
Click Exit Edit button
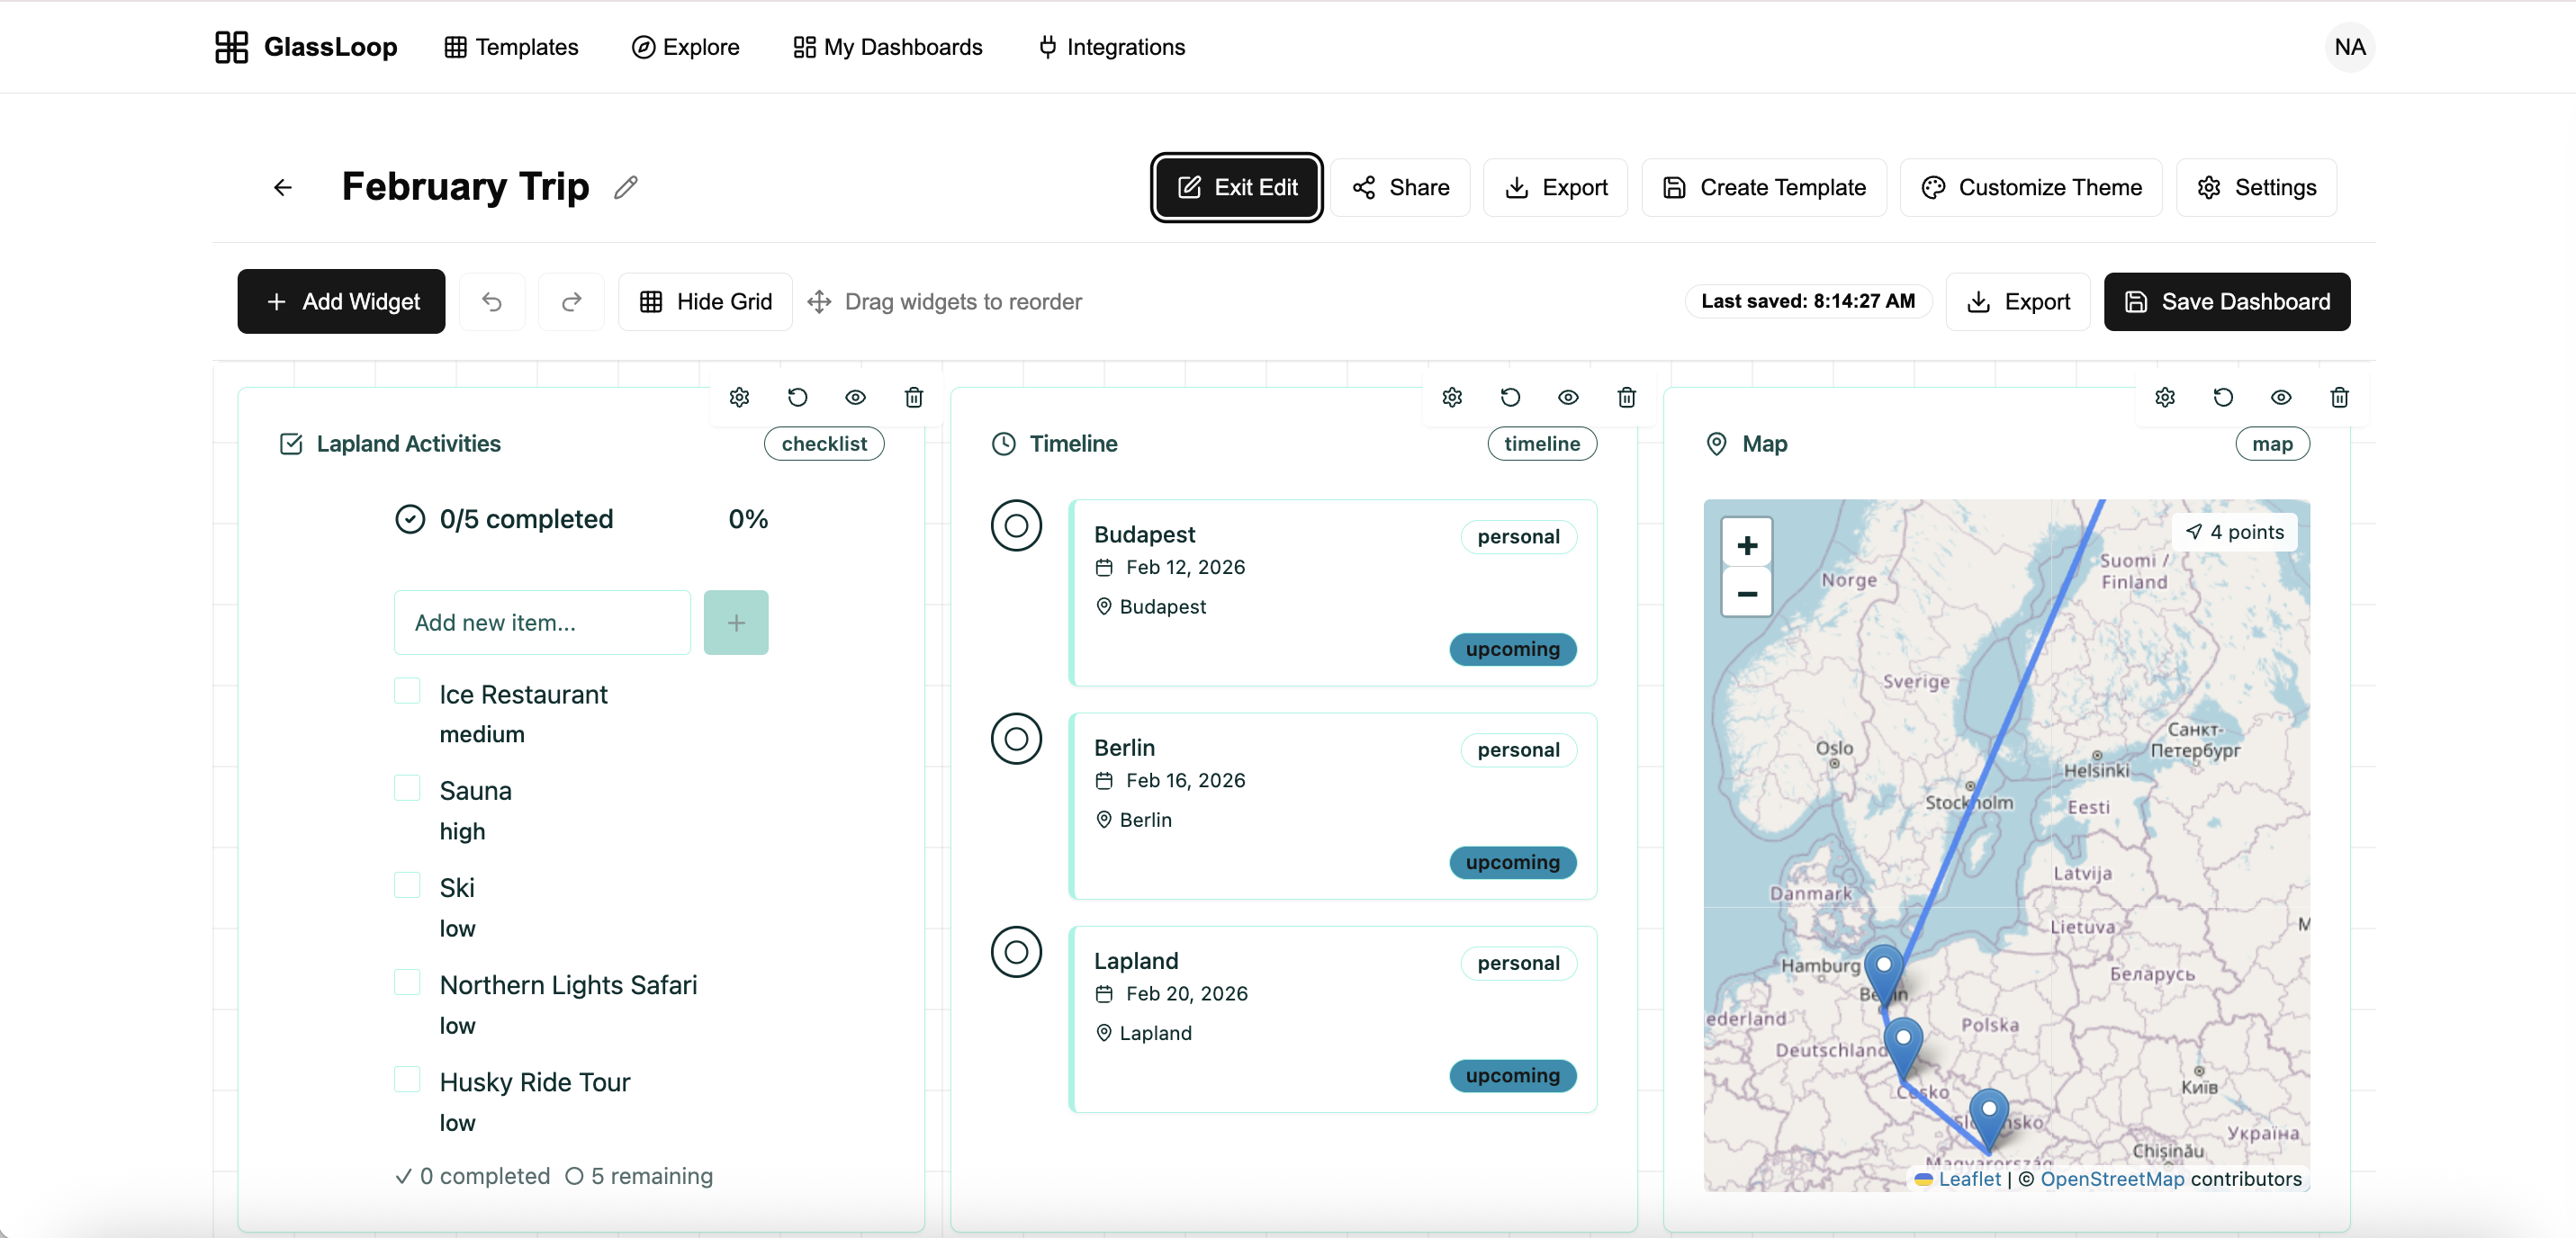pyautogui.click(x=1237, y=187)
